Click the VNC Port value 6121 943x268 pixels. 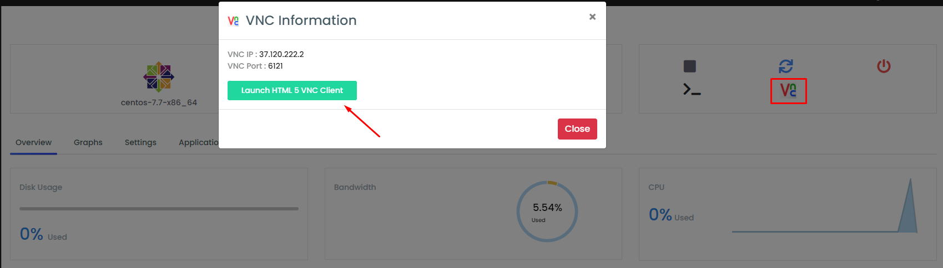pos(275,66)
